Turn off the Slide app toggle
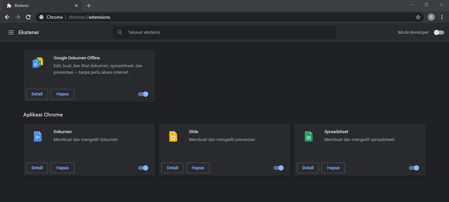This screenshot has width=449, height=202. 279,168
